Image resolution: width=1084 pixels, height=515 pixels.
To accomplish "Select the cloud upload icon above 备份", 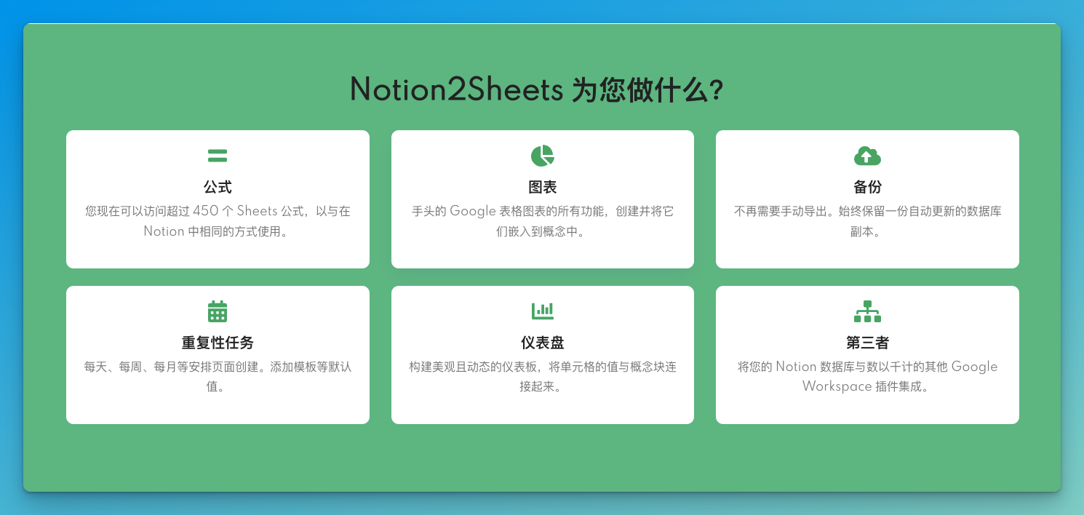I will pos(867,154).
